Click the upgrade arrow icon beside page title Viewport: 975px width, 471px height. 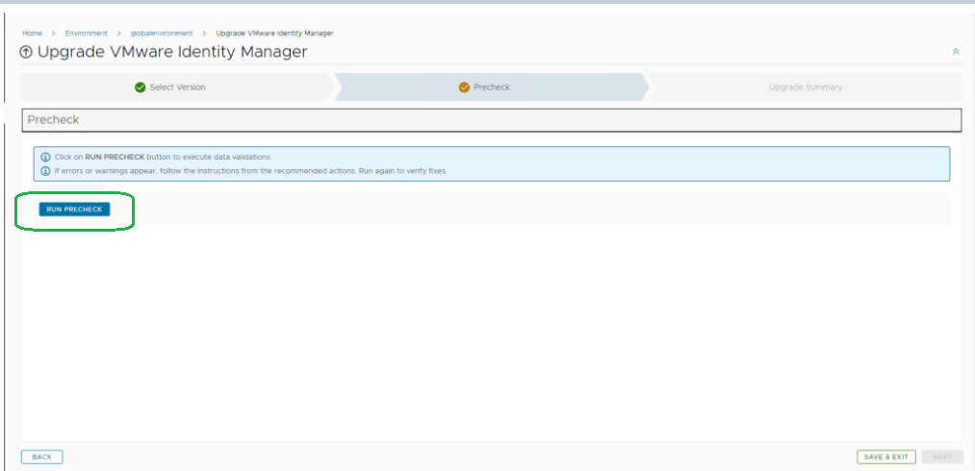coord(27,52)
